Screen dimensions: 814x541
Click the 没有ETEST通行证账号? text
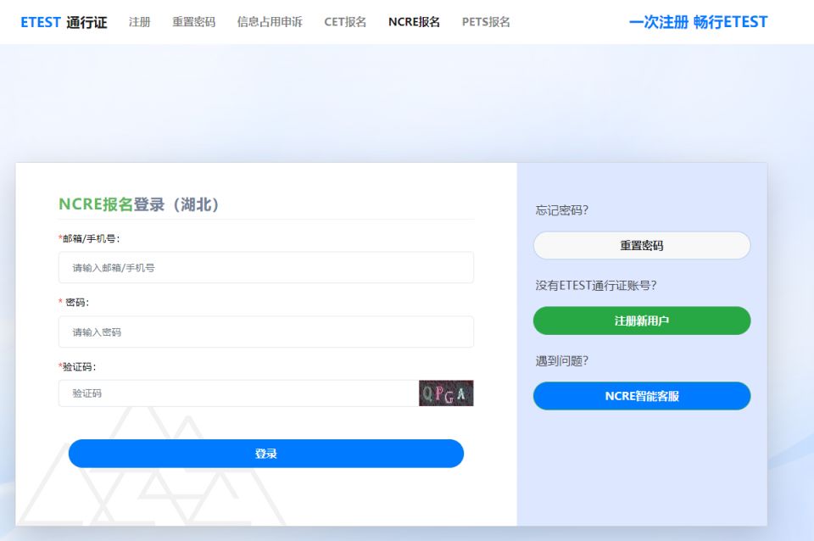596,285
